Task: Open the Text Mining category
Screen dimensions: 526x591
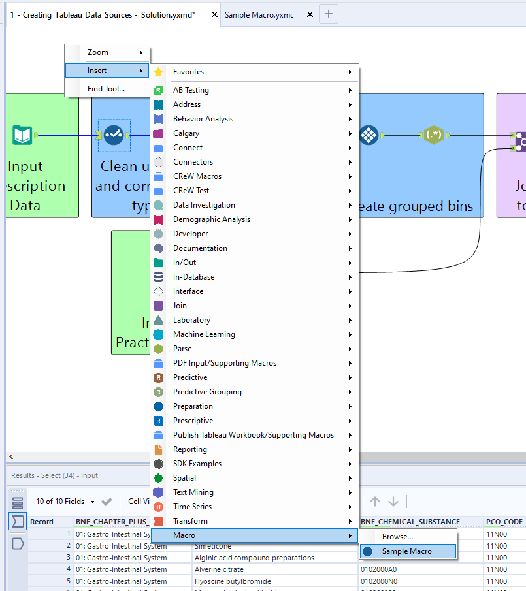Action: pyautogui.click(x=255, y=492)
